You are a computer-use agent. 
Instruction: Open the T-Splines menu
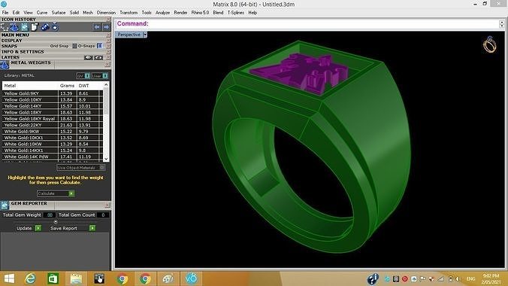(x=235, y=13)
